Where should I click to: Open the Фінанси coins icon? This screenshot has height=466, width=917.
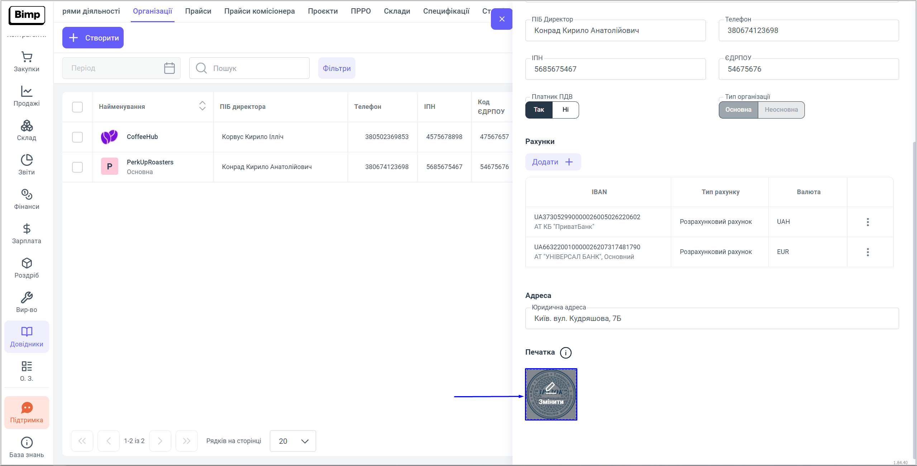pyautogui.click(x=27, y=194)
